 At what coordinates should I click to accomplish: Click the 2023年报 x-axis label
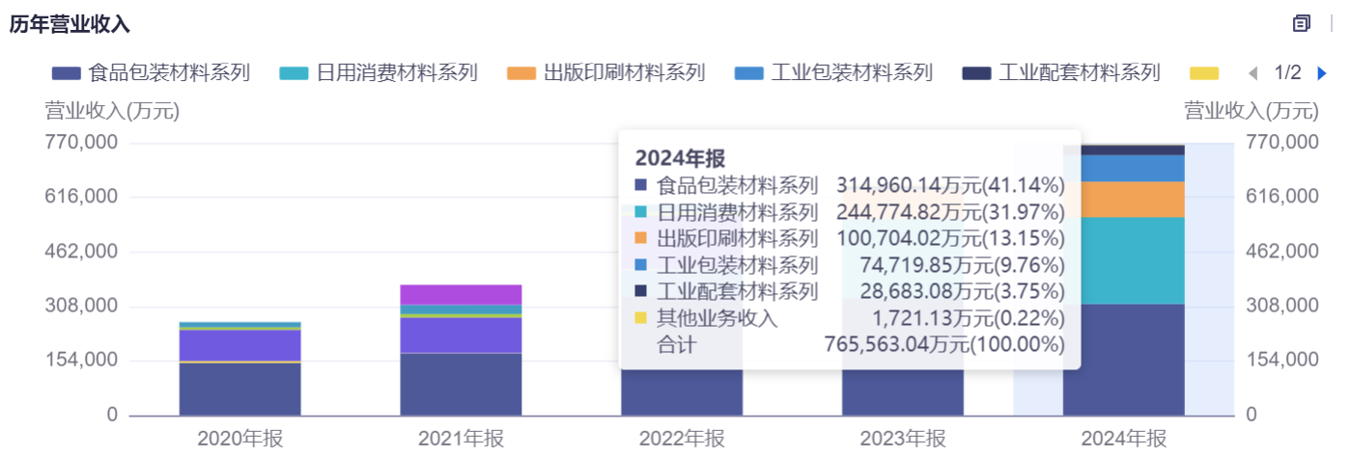(902, 439)
